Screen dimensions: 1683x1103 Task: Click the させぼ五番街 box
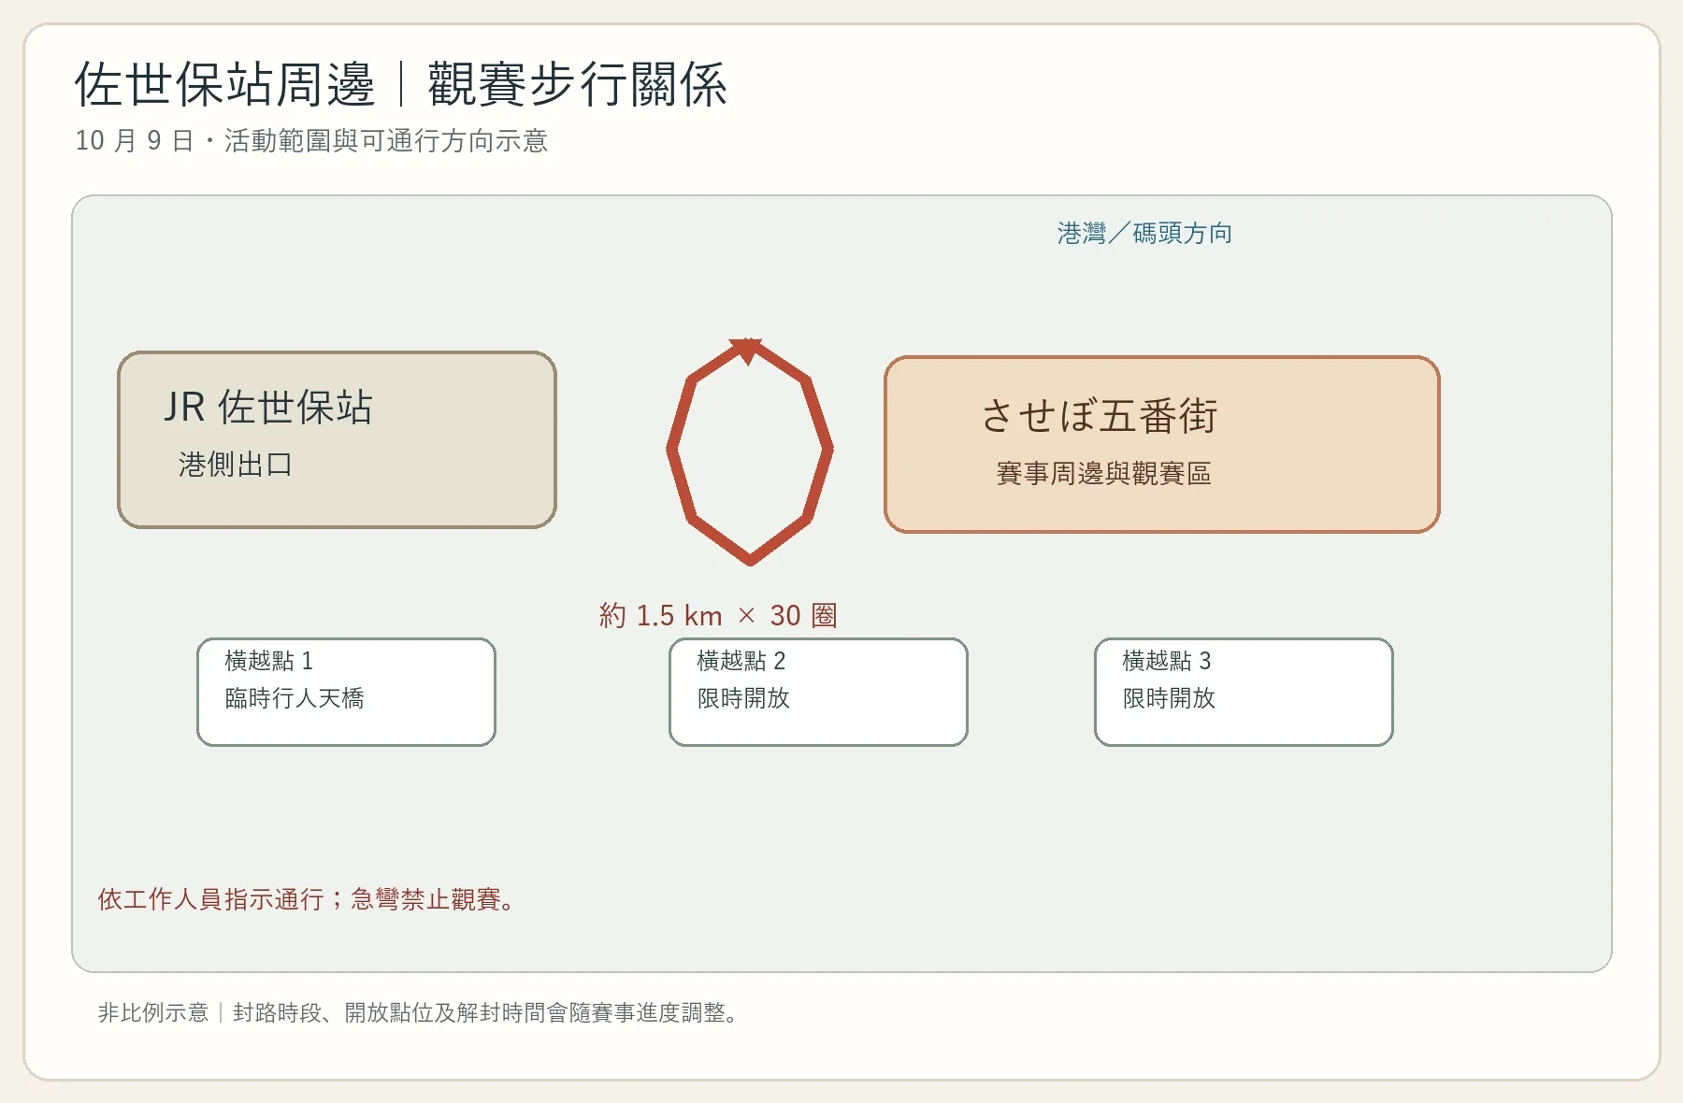pyautogui.click(x=1161, y=444)
